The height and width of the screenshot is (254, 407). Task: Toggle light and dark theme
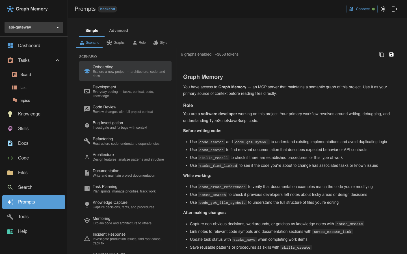383,9
